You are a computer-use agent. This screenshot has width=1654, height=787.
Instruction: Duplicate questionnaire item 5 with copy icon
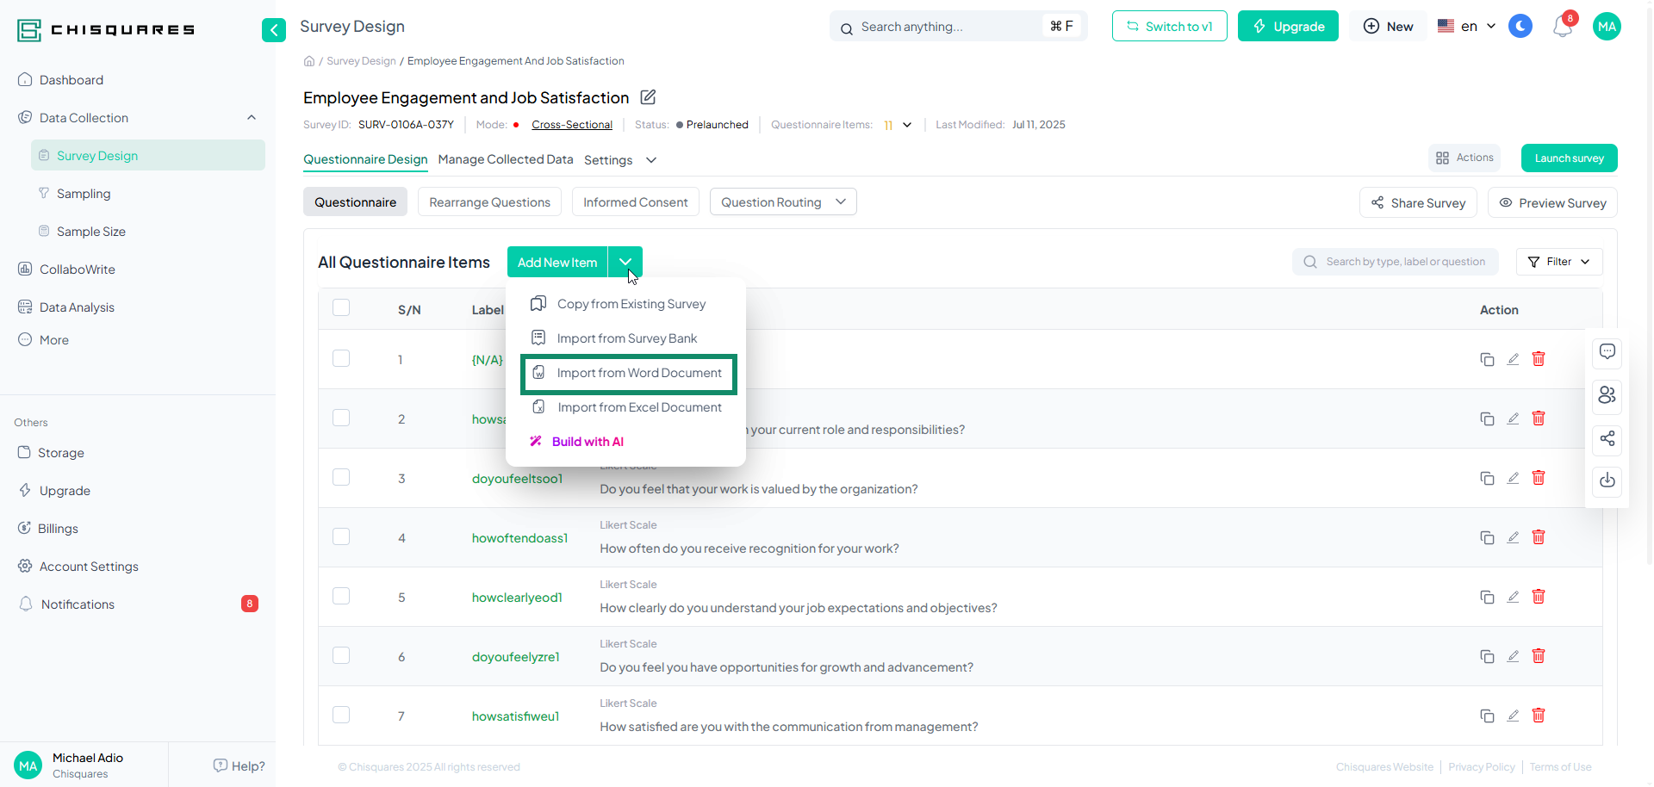pos(1487,597)
